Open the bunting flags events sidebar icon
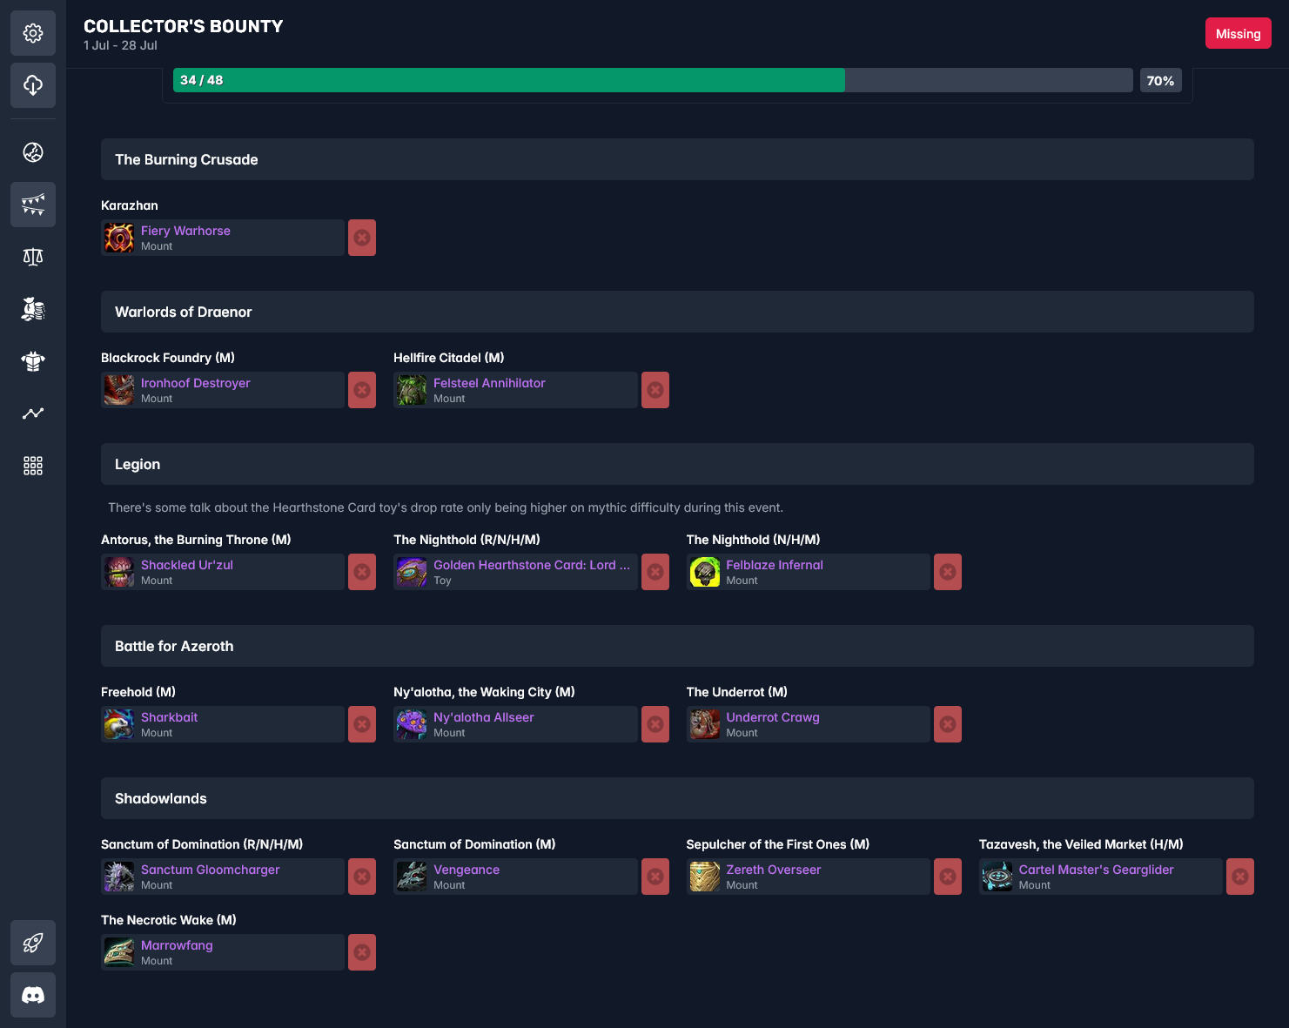The width and height of the screenshot is (1289, 1028). click(x=33, y=205)
